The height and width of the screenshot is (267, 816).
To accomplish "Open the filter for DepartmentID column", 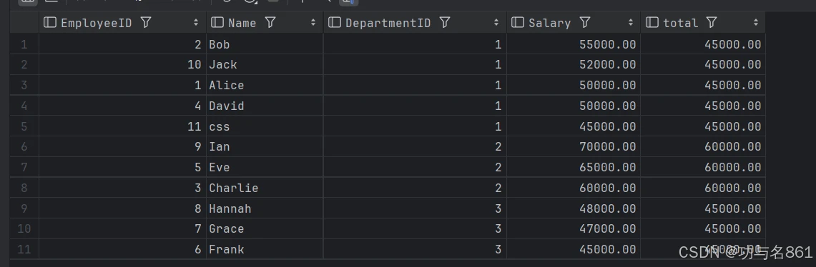I will 444,23.
